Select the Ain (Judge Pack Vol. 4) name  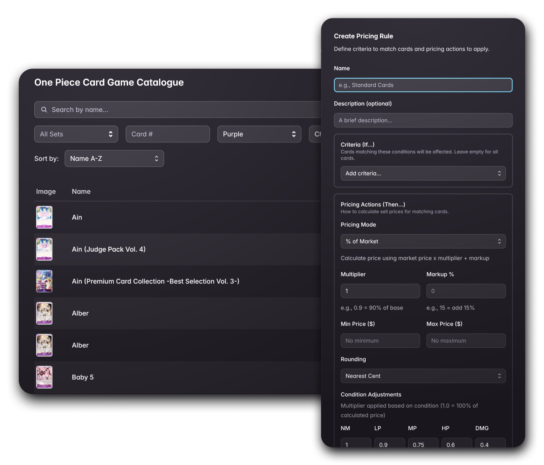[x=108, y=249]
